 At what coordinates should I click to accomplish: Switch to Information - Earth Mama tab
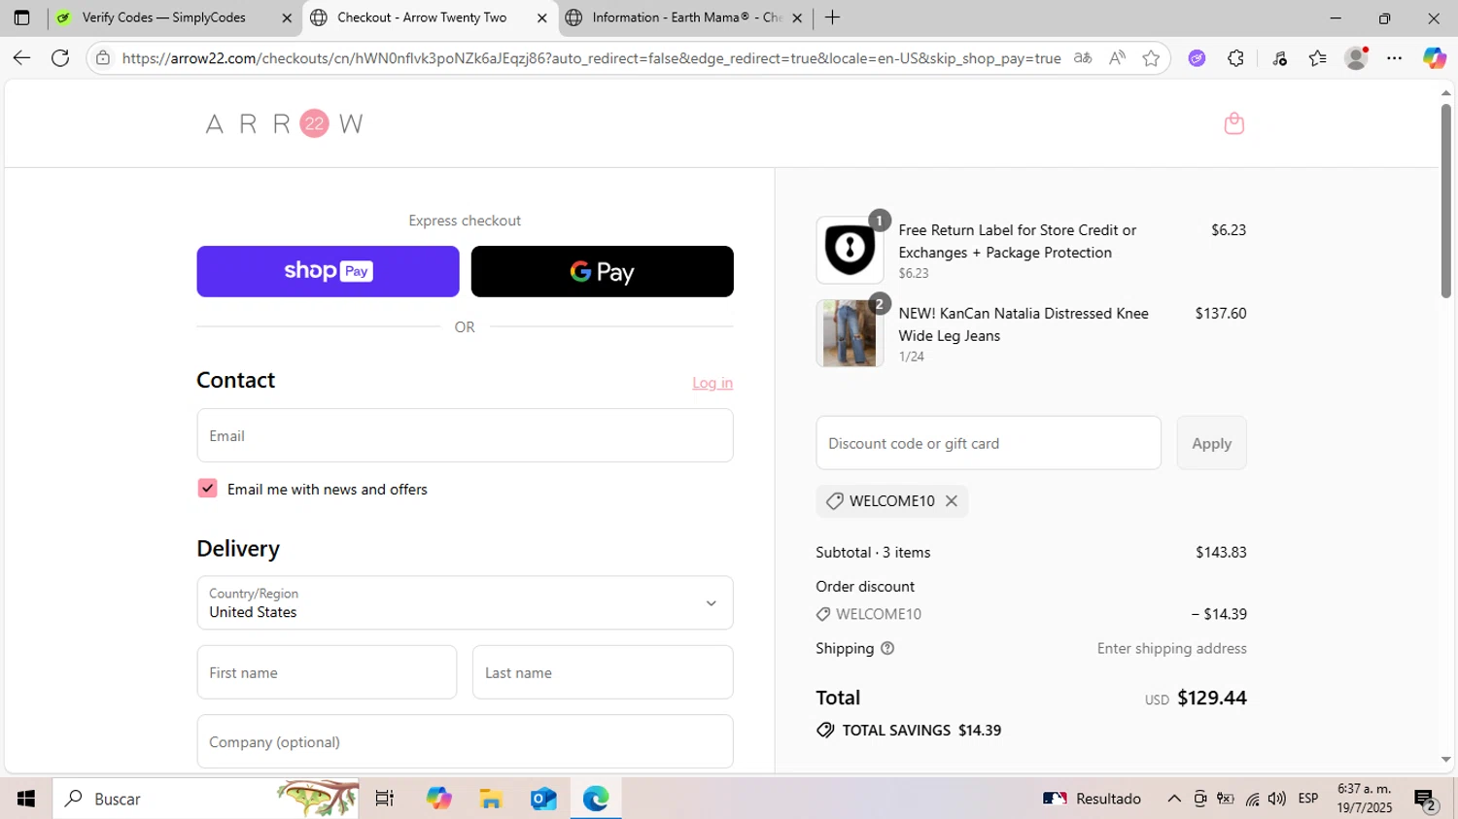686,17
